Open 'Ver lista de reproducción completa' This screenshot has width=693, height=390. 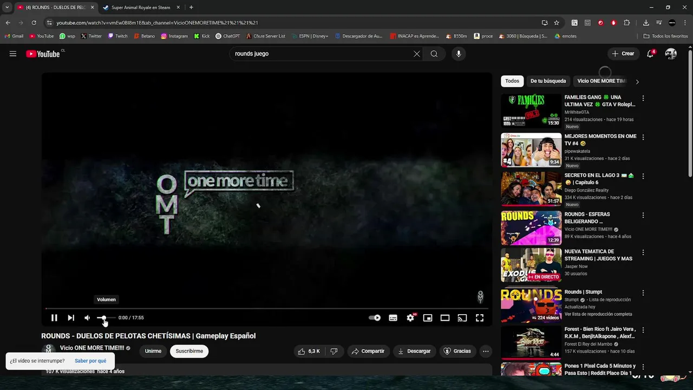(x=598, y=314)
